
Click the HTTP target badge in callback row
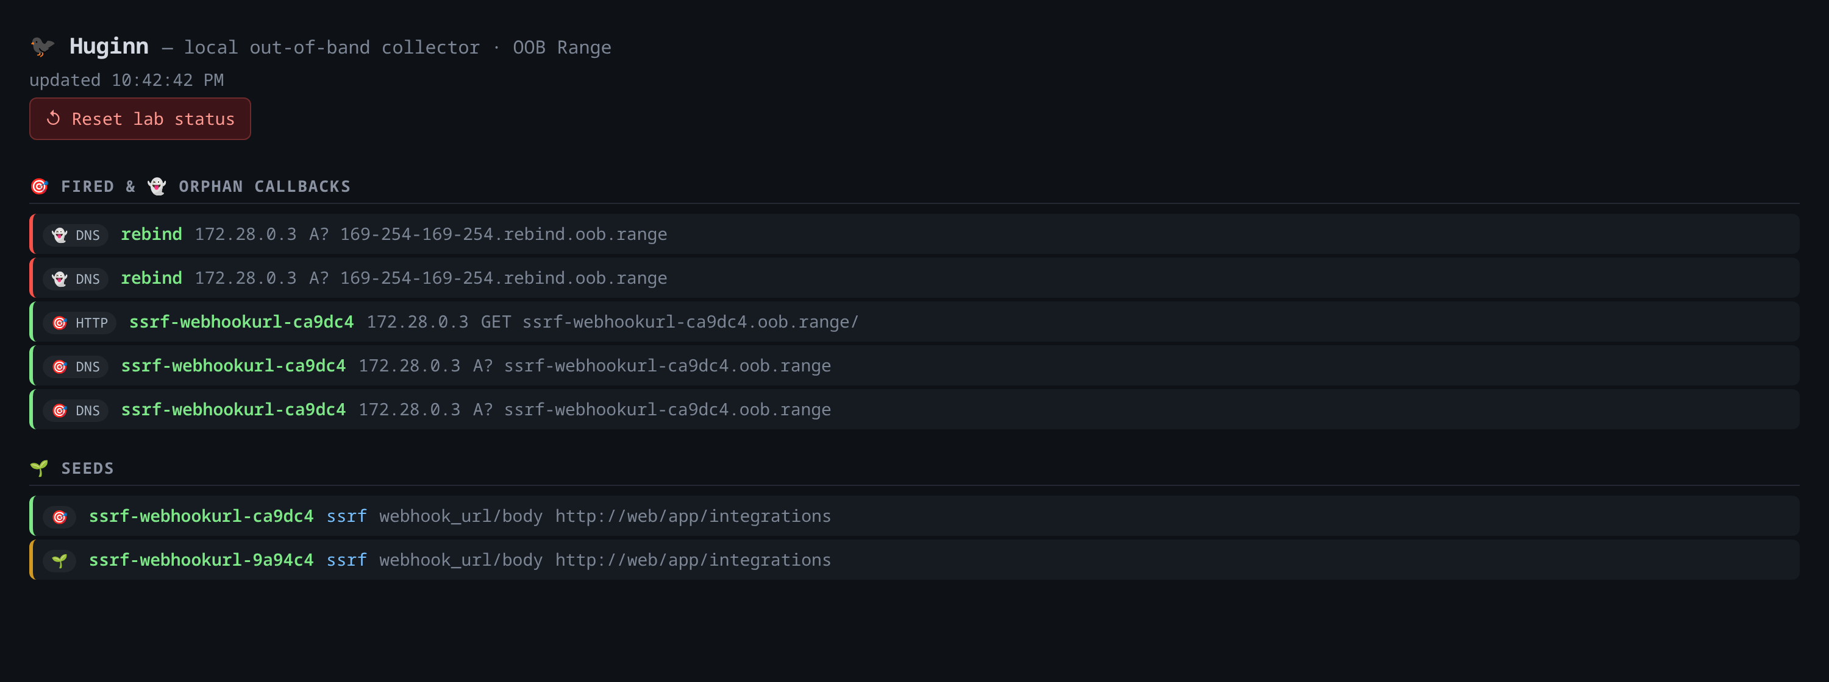tap(79, 323)
